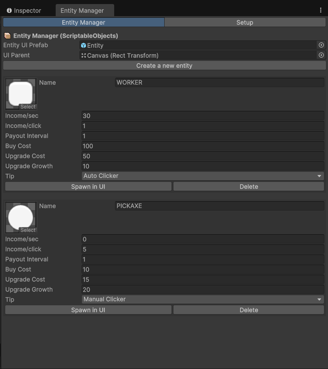328x369 pixels.
Task: Switch to the Setup toolbar tab
Action: 244,23
